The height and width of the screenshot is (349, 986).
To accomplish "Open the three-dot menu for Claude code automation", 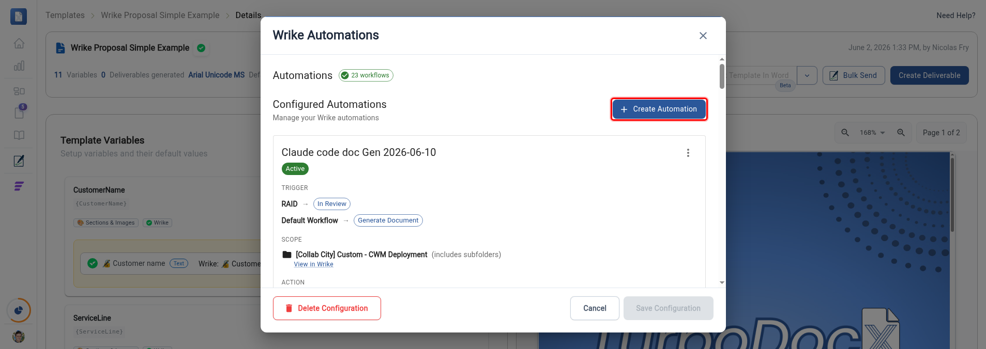I will coord(688,153).
